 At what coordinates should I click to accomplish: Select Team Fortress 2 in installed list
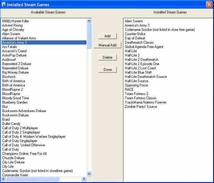click(x=136, y=94)
